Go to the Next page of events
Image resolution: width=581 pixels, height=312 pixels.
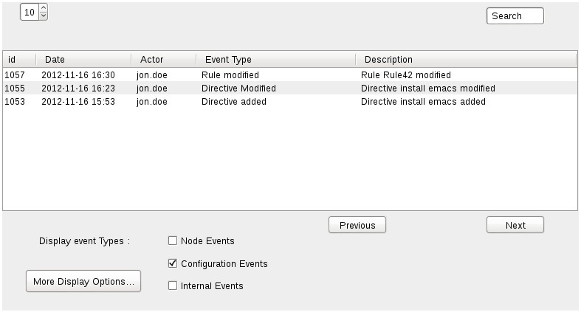pyautogui.click(x=515, y=225)
